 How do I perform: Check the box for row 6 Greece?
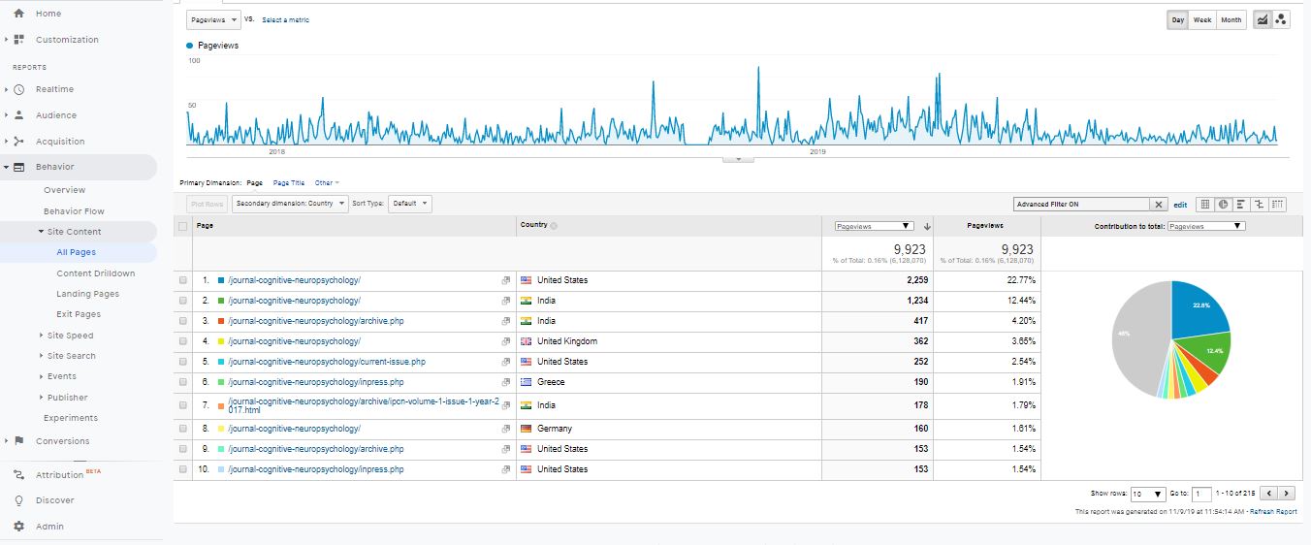183,382
